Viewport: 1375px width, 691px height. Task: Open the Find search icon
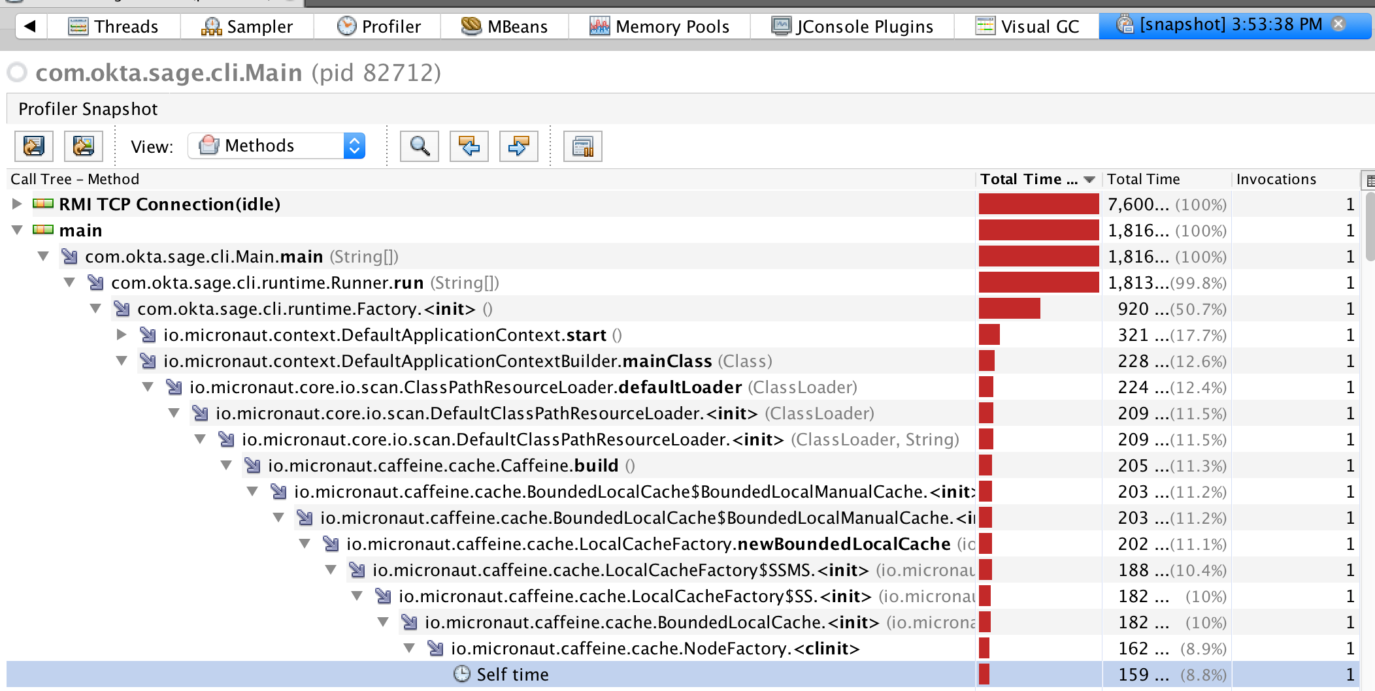(419, 146)
